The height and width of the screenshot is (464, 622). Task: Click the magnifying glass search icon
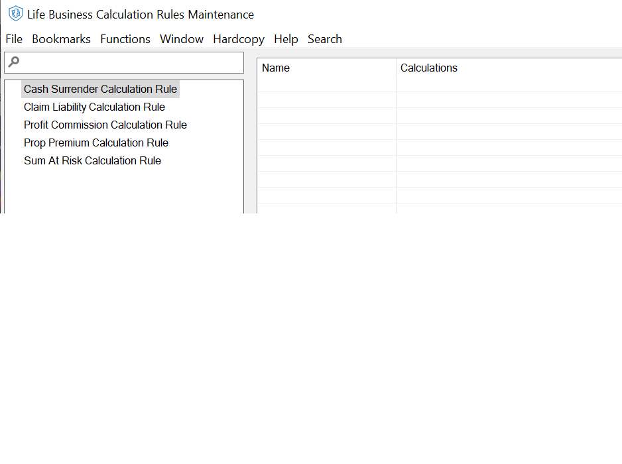click(13, 62)
